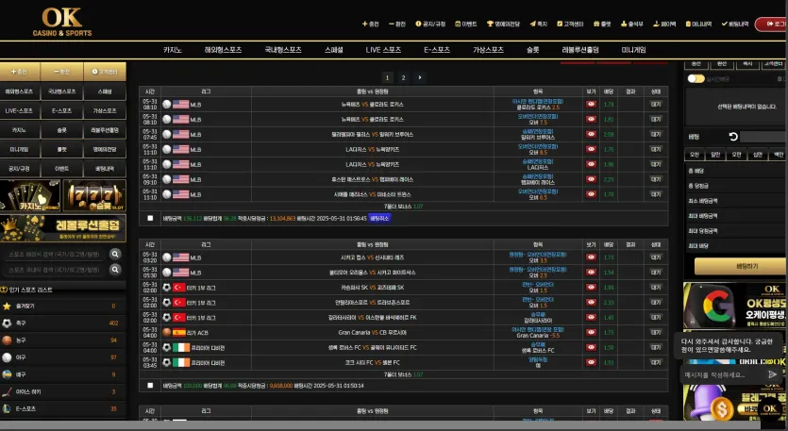Screen dimensions: 788x431
Task: Open the 고객센터 link in top header
Action: pyautogui.click(x=570, y=24)
